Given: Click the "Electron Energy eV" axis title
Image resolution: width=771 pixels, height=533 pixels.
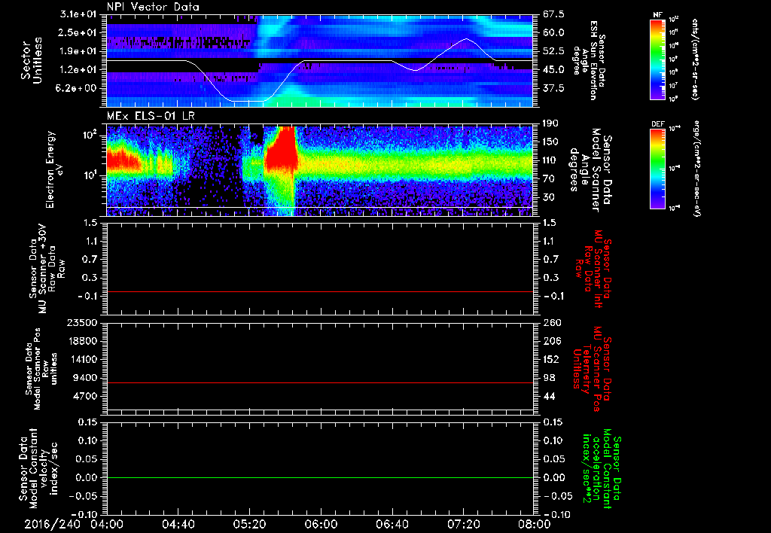Looking at the screenshot, I should [55, 169].
